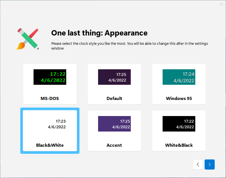Close the setup wizard window

(221, 4)
